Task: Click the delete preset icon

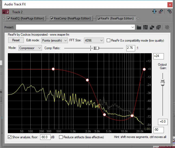Action: coord(159,27)
